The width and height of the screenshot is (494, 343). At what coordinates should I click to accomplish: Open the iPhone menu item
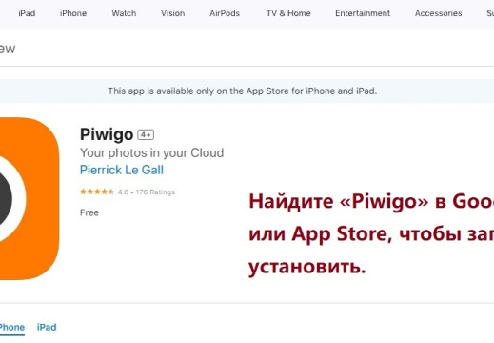(x=73, y=13)
